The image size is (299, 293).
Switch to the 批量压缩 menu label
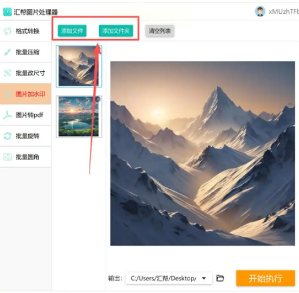point(28,52)
